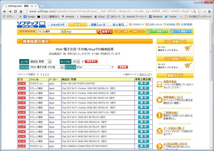
Task: Open the 表示件数 dropdown showing 20
Action: 78,62
